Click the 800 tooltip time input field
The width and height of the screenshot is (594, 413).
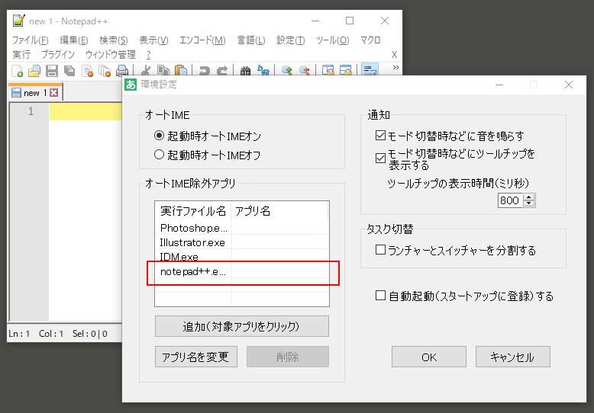pyautogui.click(x=511, y=200)
